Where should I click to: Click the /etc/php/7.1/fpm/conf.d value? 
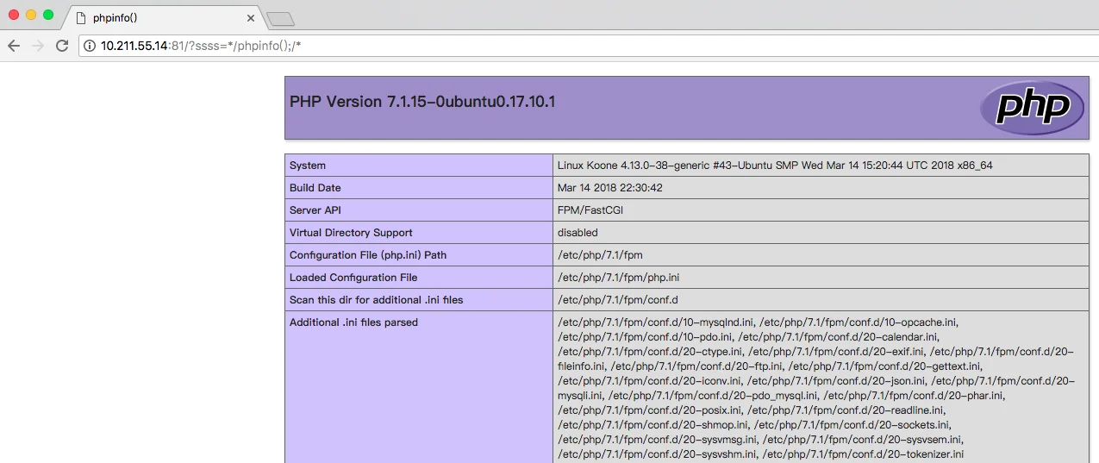point(619,300)
